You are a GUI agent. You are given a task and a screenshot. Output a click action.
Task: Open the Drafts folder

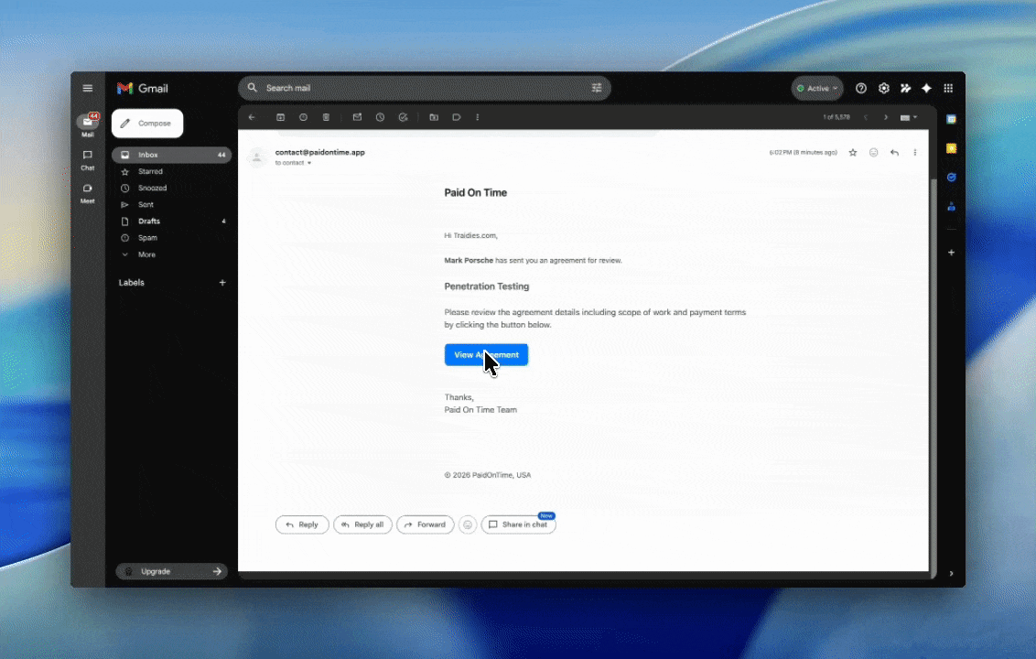(x=149, y=221)
